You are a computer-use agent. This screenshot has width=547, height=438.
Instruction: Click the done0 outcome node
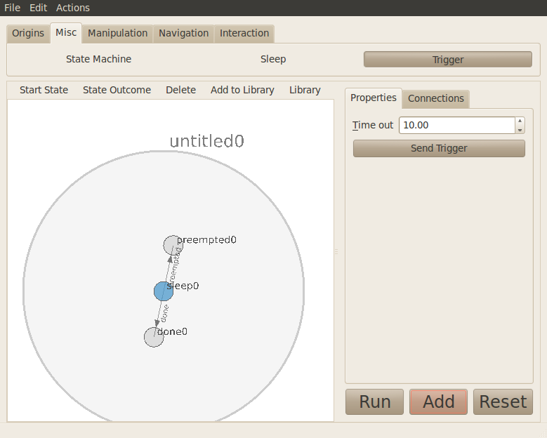154,337
